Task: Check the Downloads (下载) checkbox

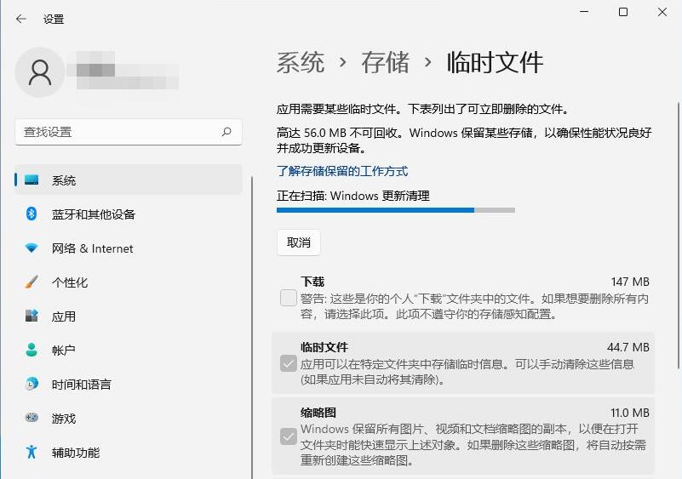Action: click(289, 298)
